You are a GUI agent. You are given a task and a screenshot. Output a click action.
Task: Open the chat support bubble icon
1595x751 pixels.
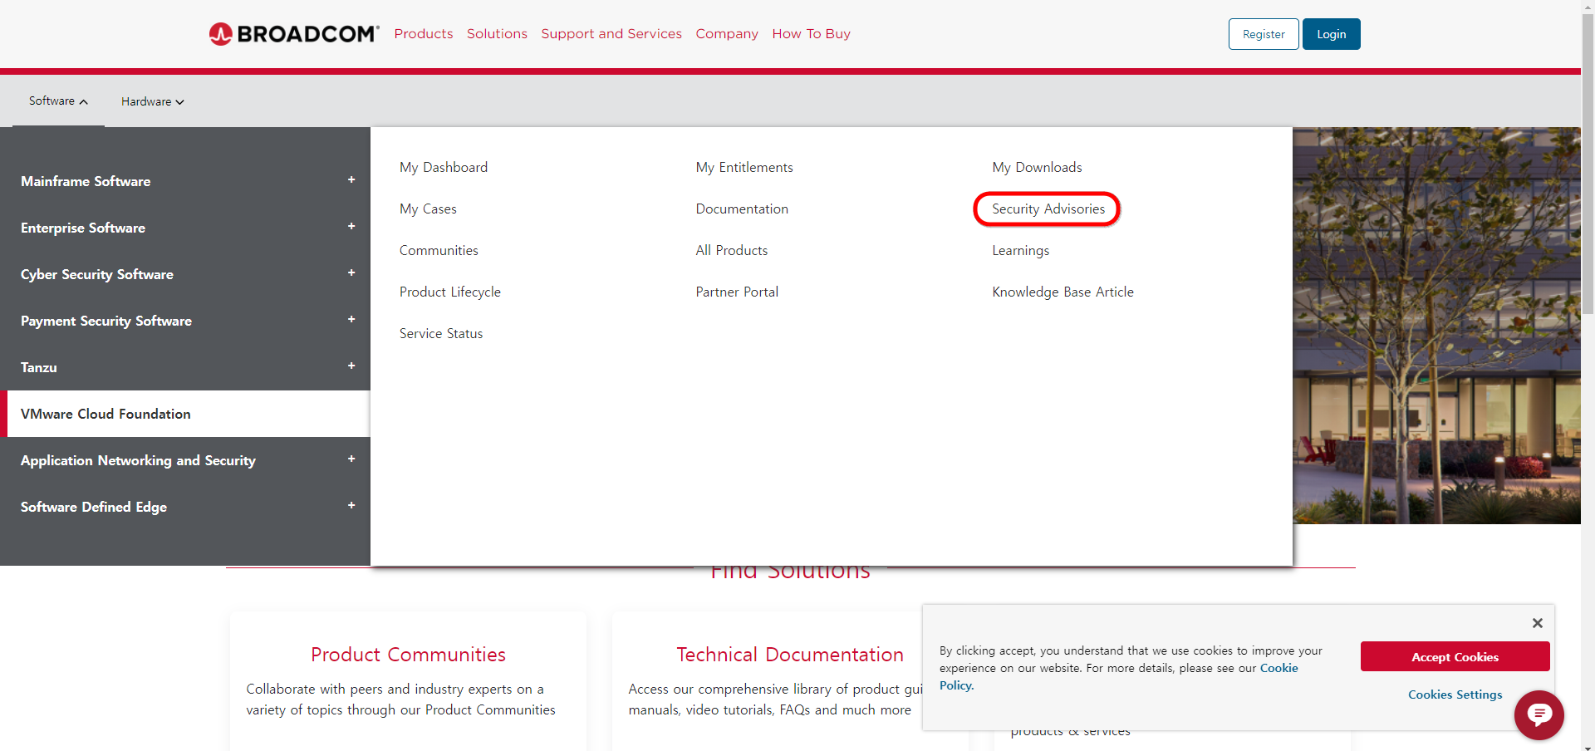1539,714
